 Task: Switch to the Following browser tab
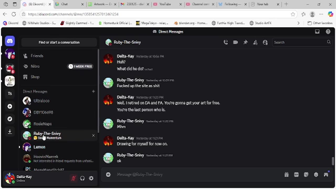click(x=233, y=4)
